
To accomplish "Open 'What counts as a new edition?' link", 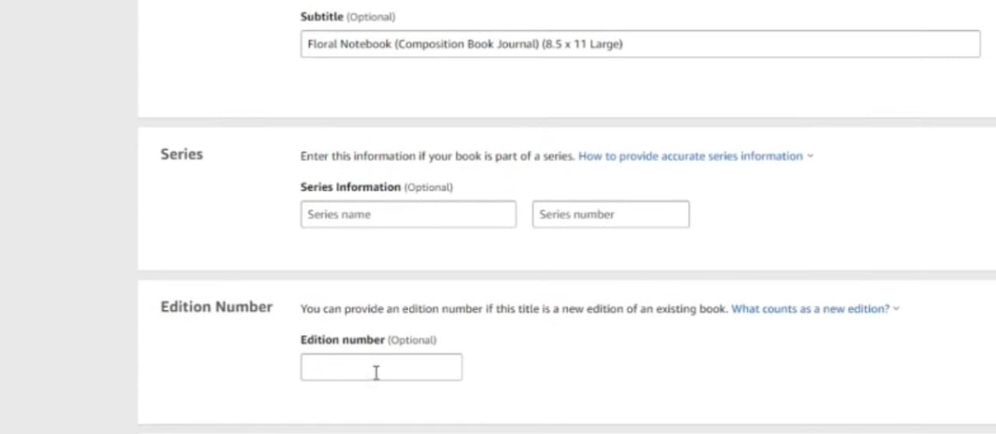I will [810, 309].
